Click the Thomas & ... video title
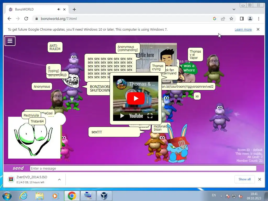The image size is (268, 201). (x=142, y=84)
